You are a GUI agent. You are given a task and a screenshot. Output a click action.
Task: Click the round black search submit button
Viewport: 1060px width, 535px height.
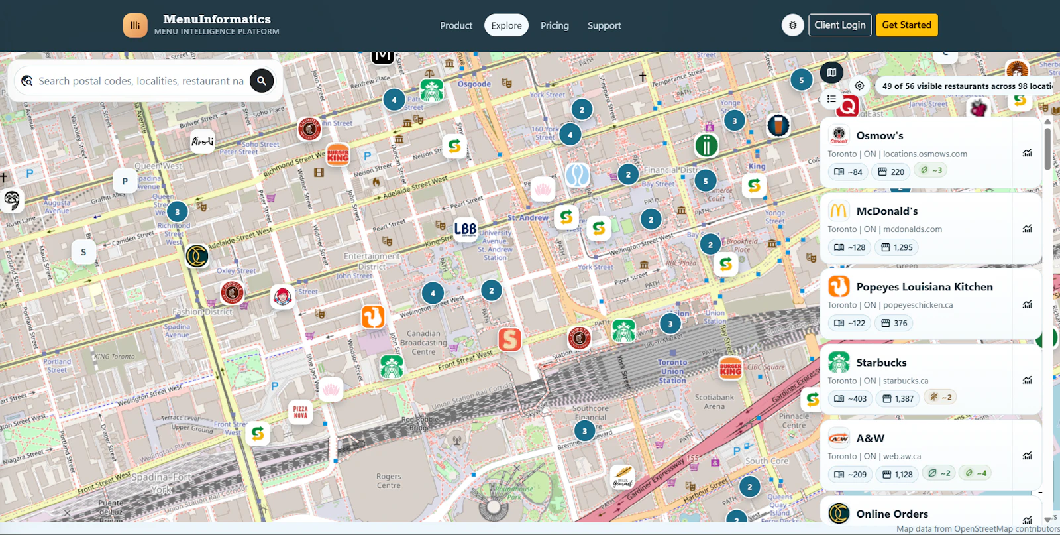(262, 81)
